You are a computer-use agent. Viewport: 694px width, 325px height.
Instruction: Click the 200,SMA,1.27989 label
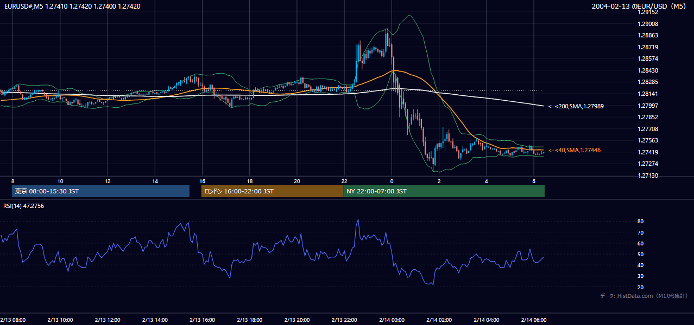coord(576,106)
